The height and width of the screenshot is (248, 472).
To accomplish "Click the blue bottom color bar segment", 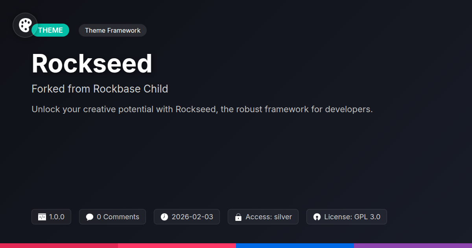I will click(295, 245).
